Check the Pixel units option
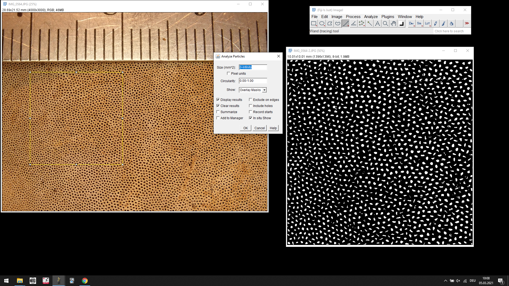The width and height of the screenshot is (509, 286). click(229, 74)
